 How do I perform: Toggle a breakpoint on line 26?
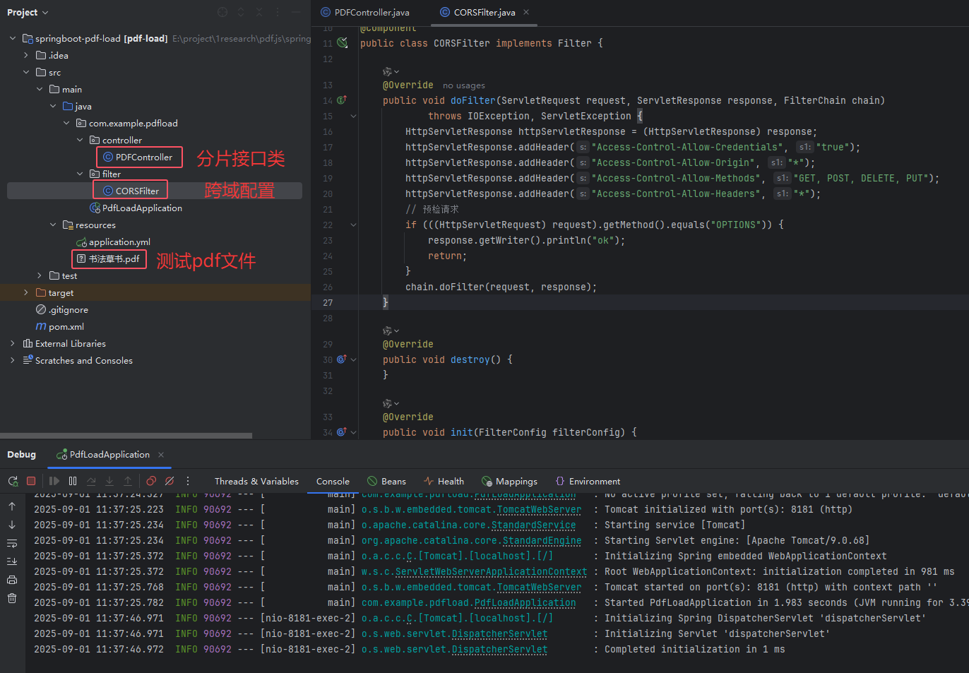tap(328, 287)
